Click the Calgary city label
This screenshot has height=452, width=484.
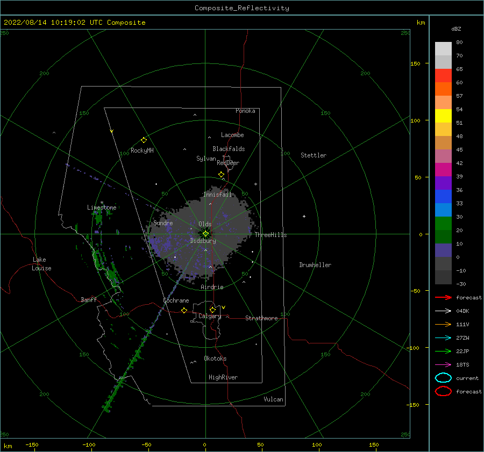210,316
